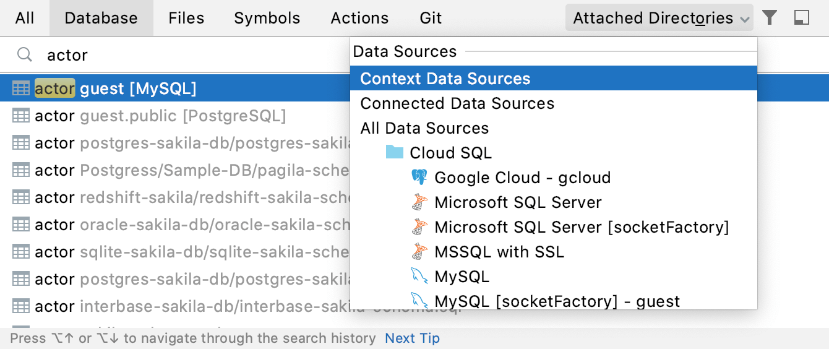This screenshot has width=829, height=349.
Task: Switch to the Actions tab
Action: point(360,18)
